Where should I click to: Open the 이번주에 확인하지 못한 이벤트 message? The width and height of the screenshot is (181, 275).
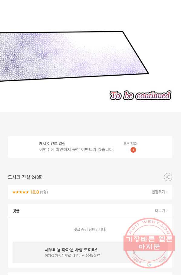[76, 150]
